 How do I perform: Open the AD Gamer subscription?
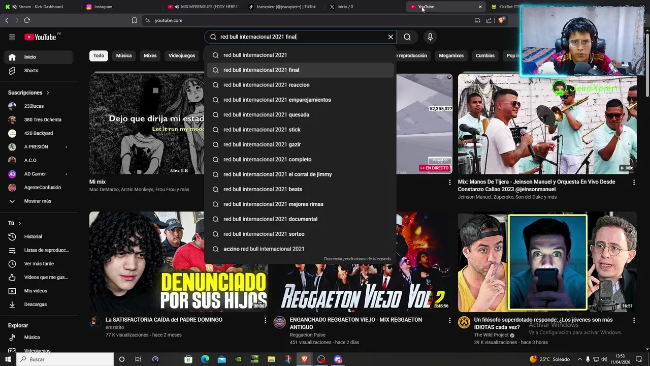39,174
